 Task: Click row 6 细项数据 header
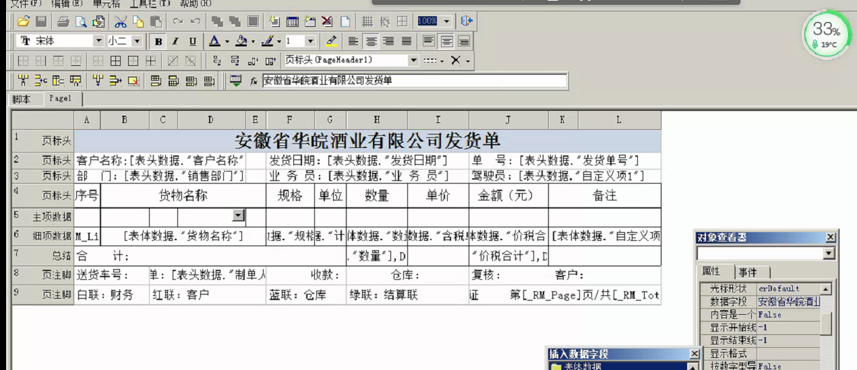click(x=42, y=236)
